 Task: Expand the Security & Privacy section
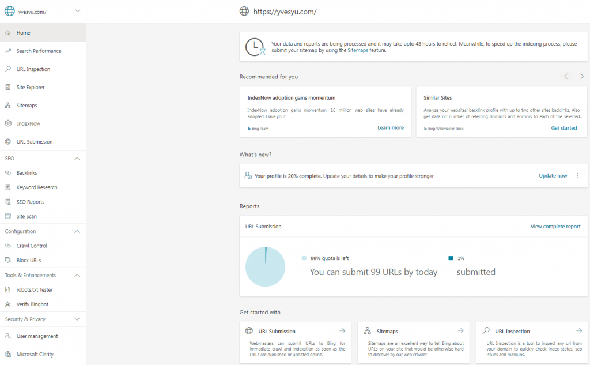(x=77, y=319)
